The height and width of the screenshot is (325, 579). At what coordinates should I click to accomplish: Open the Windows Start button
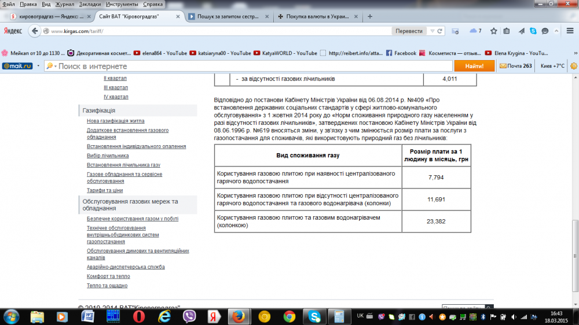click(11, 317)
